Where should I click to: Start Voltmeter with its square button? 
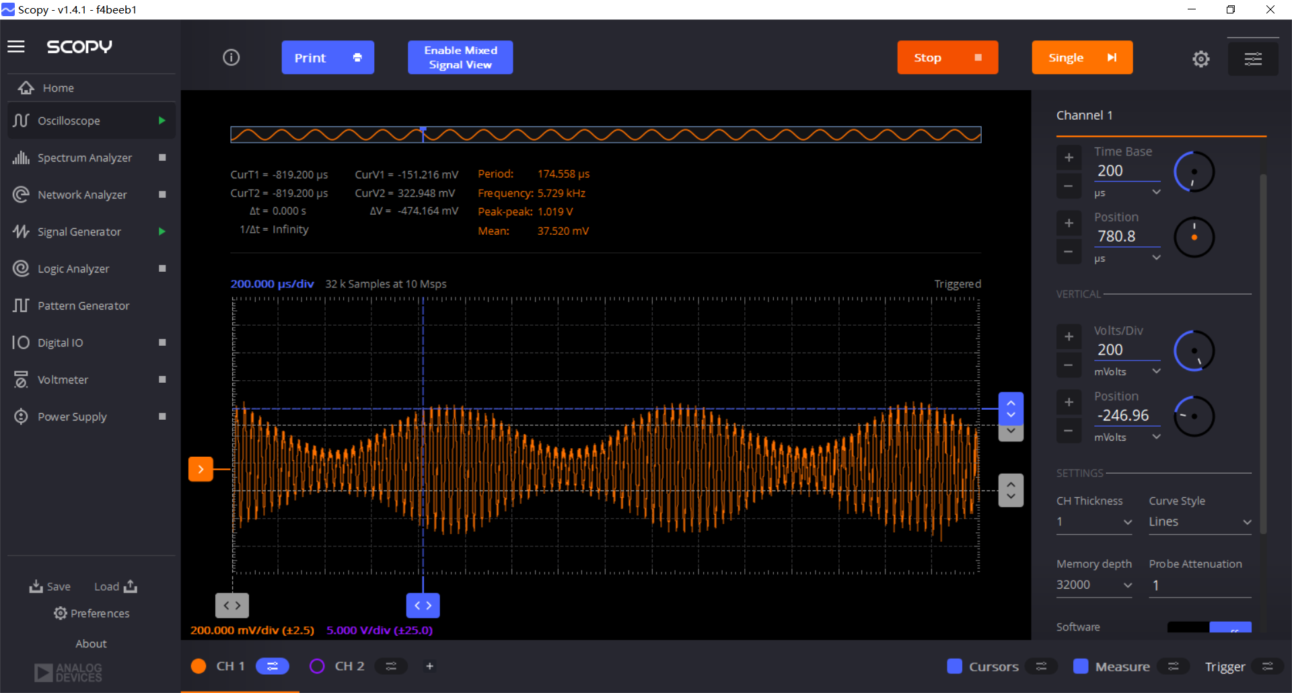point(162,379)
